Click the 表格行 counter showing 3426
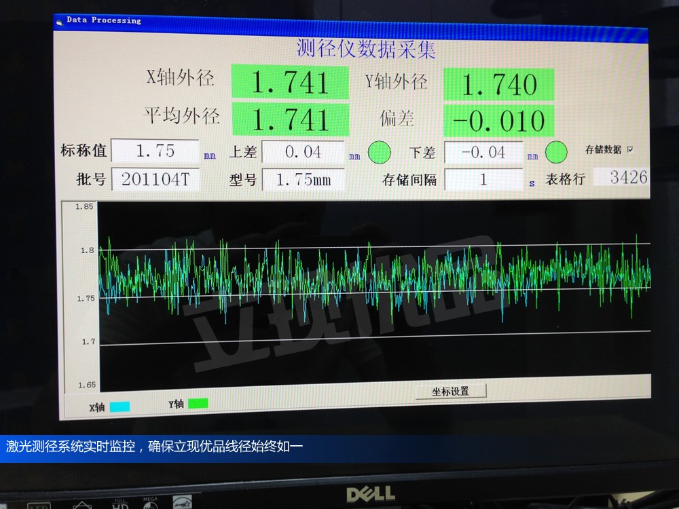This screenshot has height=509, width=679. (x=620, y=178)
